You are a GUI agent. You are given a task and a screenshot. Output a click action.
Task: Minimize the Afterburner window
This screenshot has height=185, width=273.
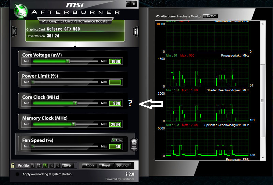tap(128, 4)
